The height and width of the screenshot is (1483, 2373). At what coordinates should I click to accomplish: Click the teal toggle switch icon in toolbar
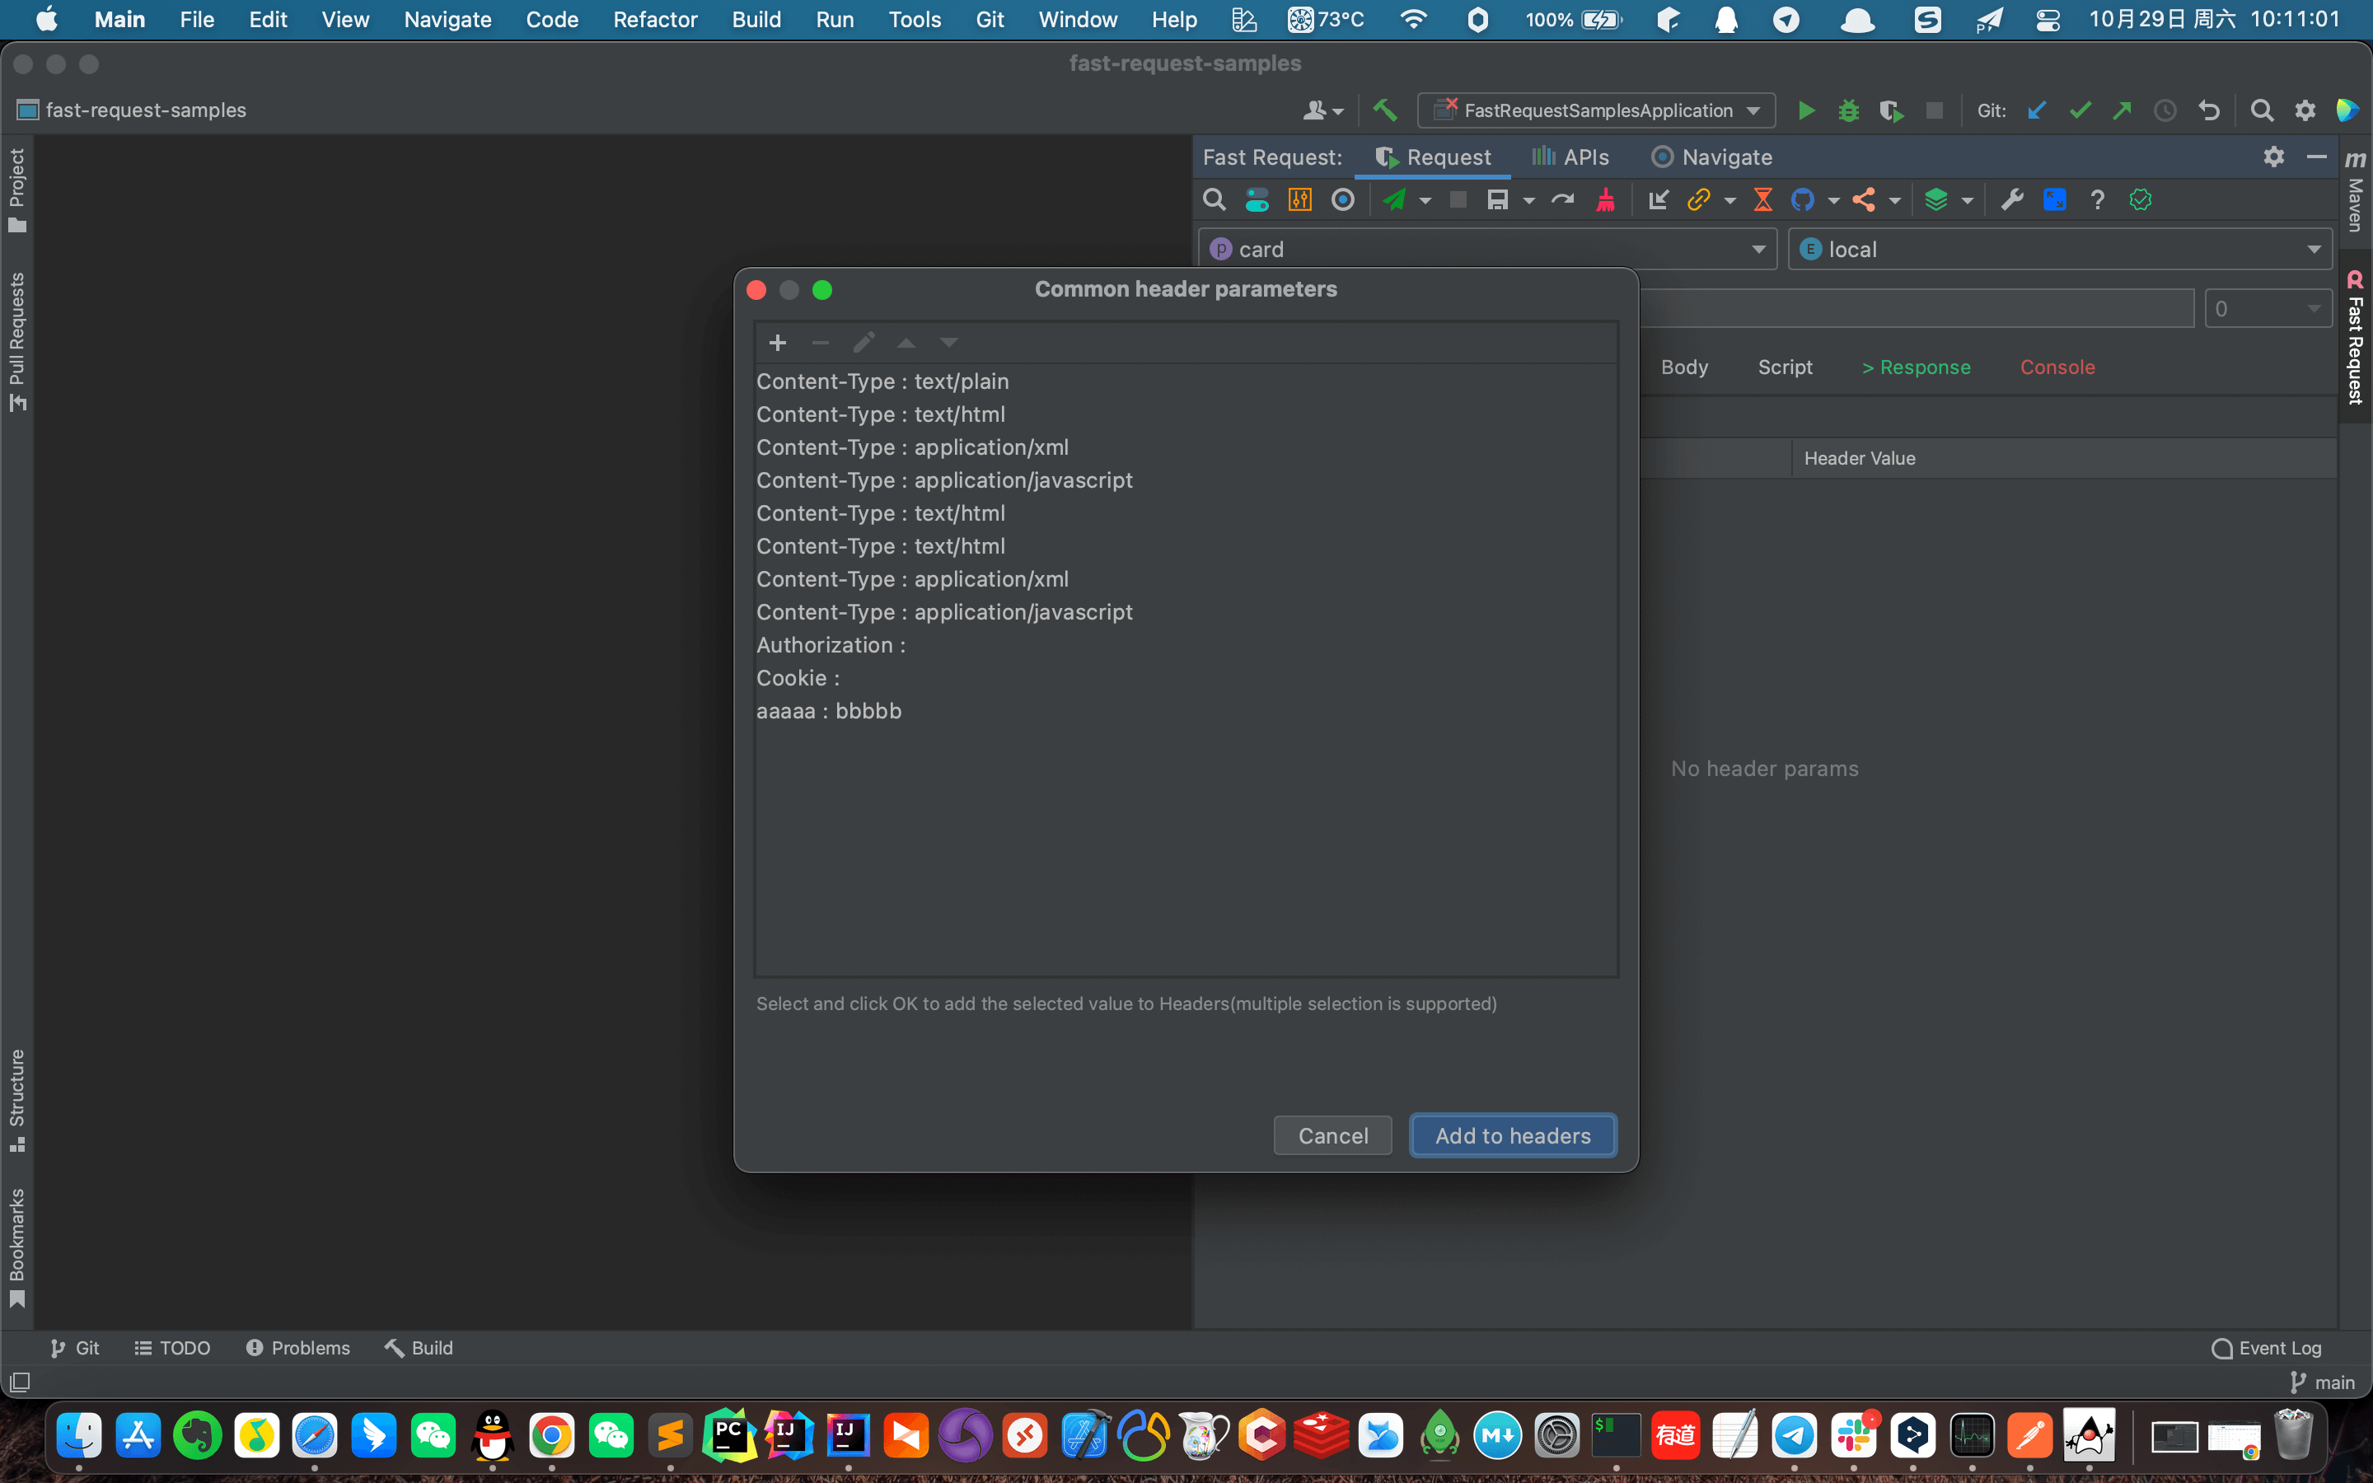(1256, 200)
